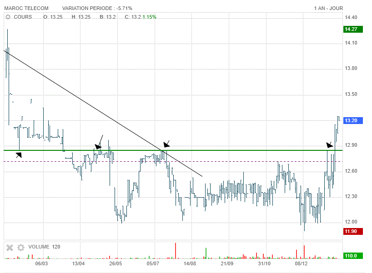
Task: Click the 06/03 date axis label
Action: 41,263
